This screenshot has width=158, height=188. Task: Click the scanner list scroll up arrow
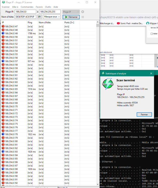coord(97,22)
